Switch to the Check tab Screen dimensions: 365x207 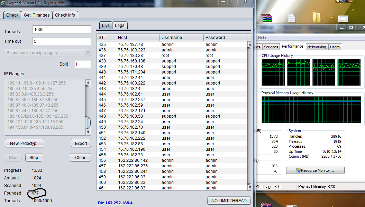pos(12,15)
